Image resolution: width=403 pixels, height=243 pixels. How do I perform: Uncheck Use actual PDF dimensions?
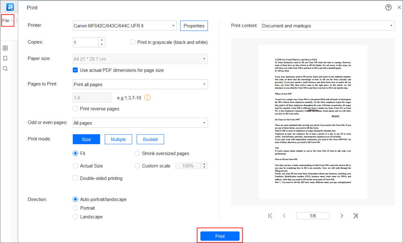pos(75,70)
